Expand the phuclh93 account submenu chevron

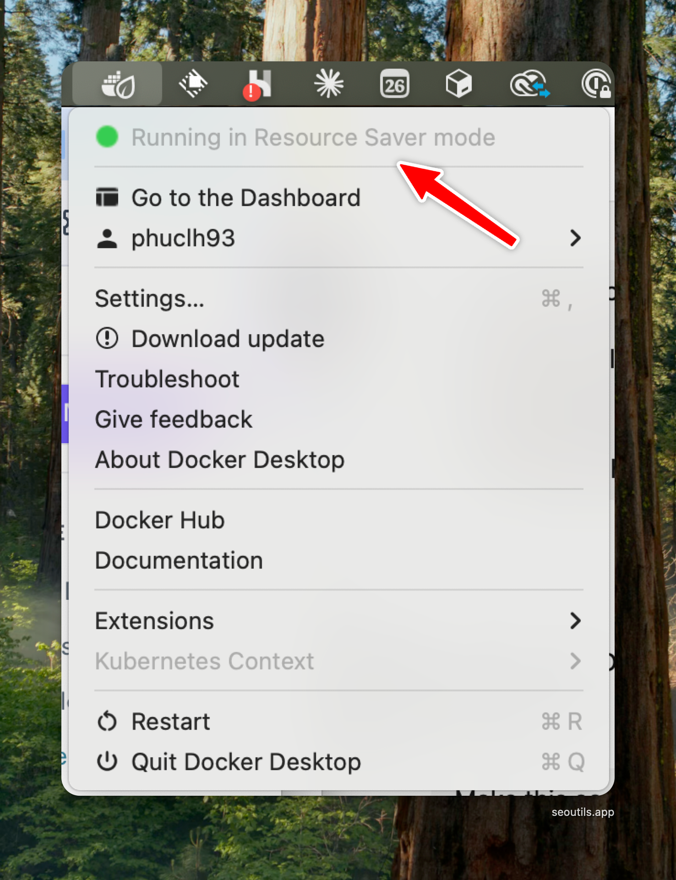(x=575, y=238)
